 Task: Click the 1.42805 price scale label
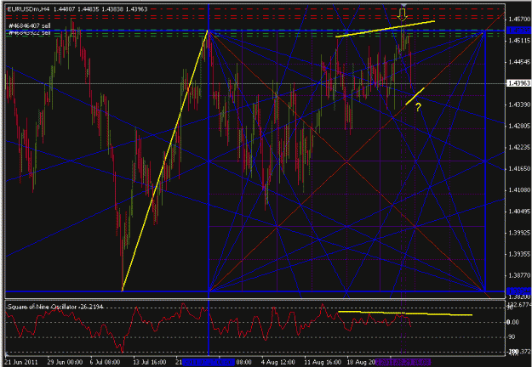[x=519, y=127]
